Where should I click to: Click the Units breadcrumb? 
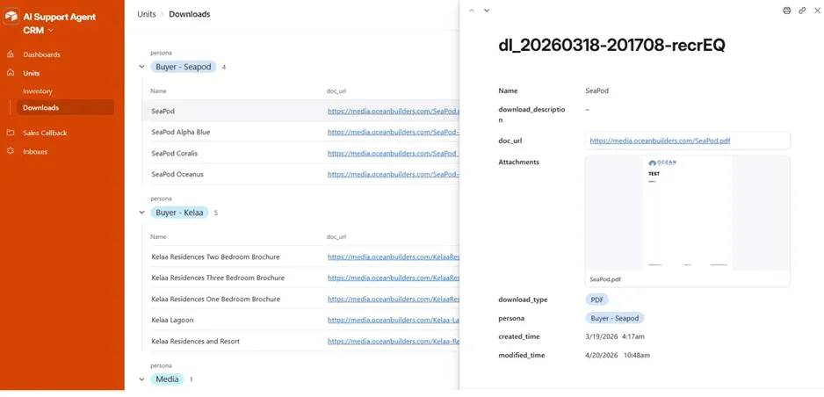(x=147, y=14)
